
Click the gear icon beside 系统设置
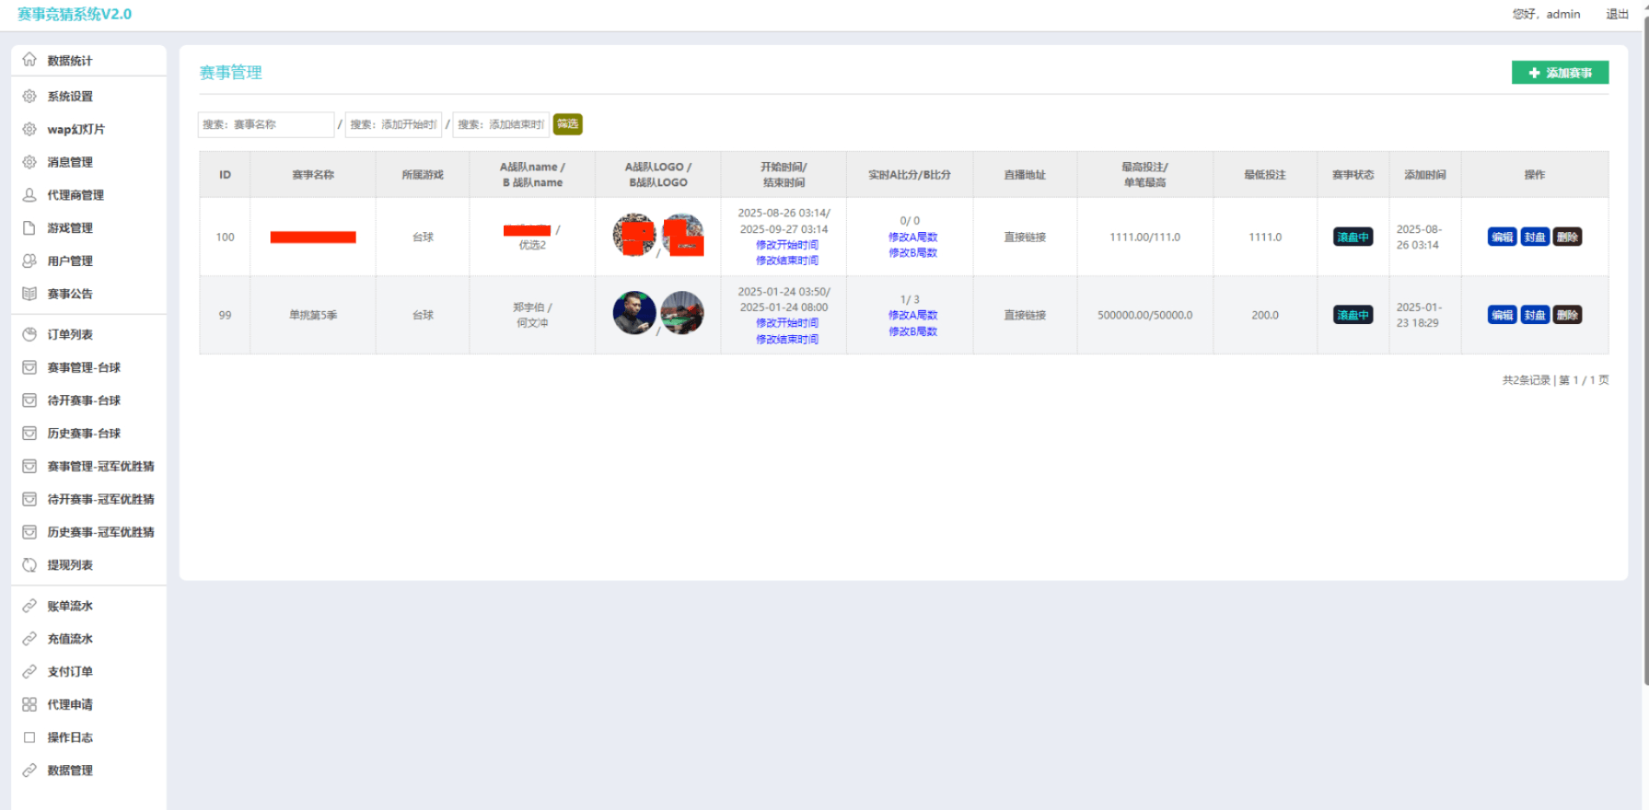pos(29,96)
